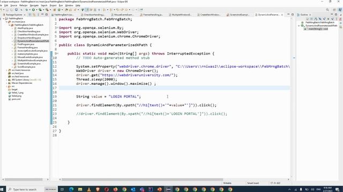Close the Outline view tab
The width and height of the screenshot is (343, 192).
[x=310, y=15]
